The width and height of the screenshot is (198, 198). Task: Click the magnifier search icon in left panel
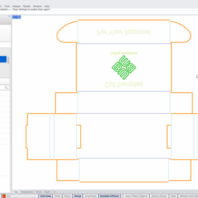(6, 88)
